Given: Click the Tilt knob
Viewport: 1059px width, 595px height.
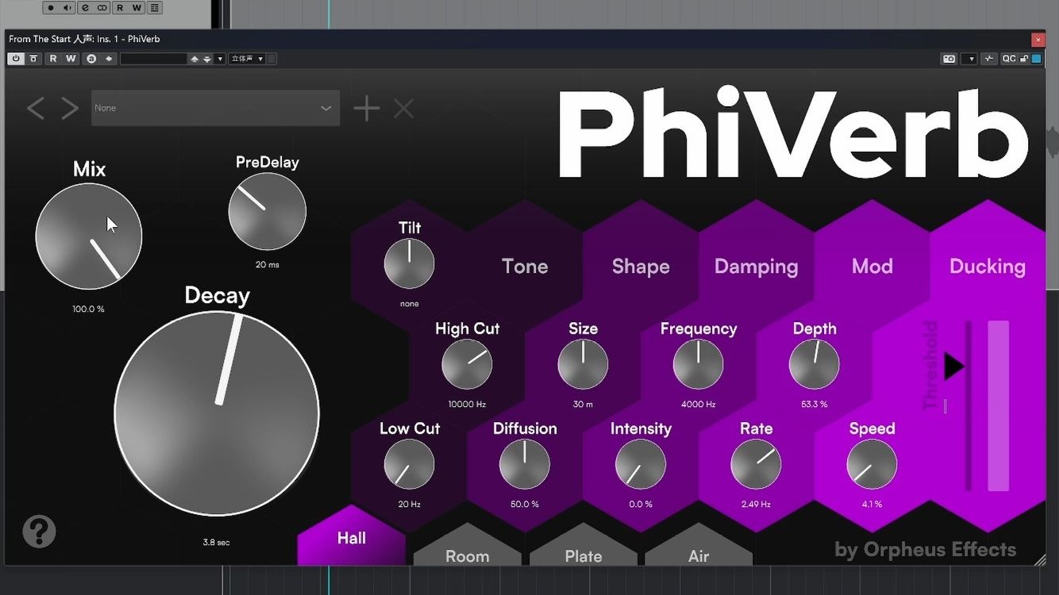Looking at the screenshot, I should pyautogui.click(x=409, y=264).
